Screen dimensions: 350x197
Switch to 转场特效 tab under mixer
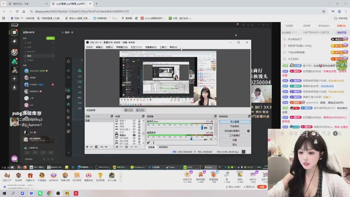163,147
